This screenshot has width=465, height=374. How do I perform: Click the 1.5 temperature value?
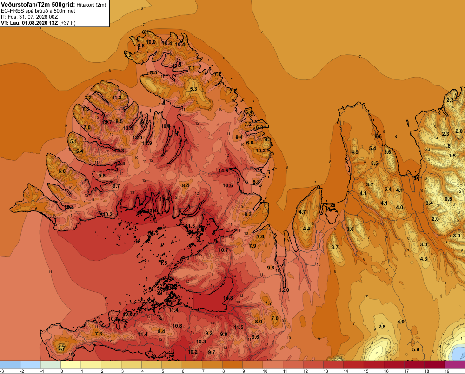click(x=452, y=156)
